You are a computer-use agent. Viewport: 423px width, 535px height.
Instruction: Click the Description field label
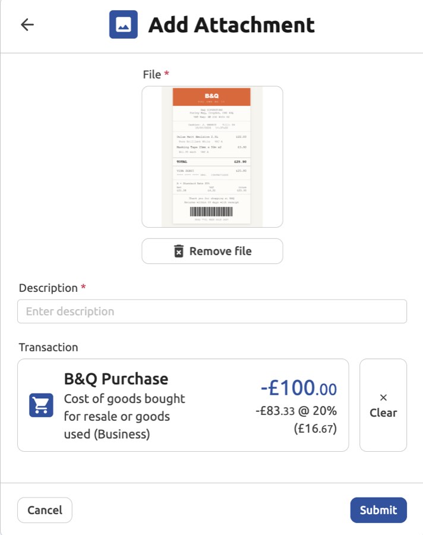click(x=48, y=288)
